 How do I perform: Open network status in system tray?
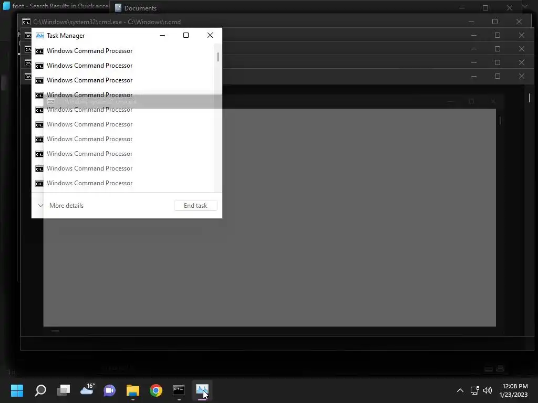(475, 390)
